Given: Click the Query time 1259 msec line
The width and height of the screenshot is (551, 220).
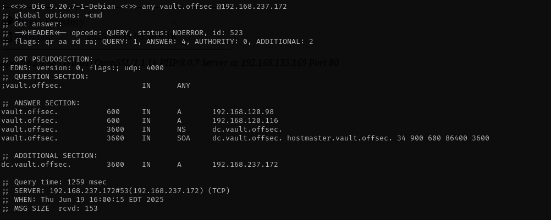Looking at the screenshot, I should (x=54, y=182).
